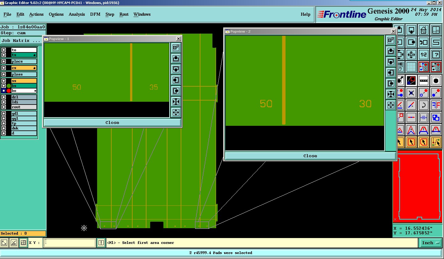The image size is (444, 259).
Task: Open the XY quadrant window icon
Action: [x=436, y=30]
